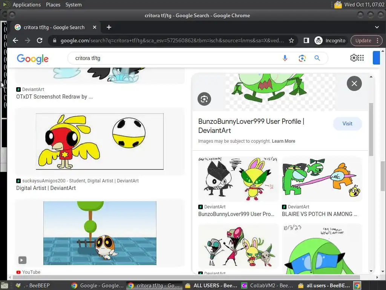Open the OTxDT Screenshot Redraw result
Image resolution: width=386 pixels, height=290 pixels.
(54, 97)
